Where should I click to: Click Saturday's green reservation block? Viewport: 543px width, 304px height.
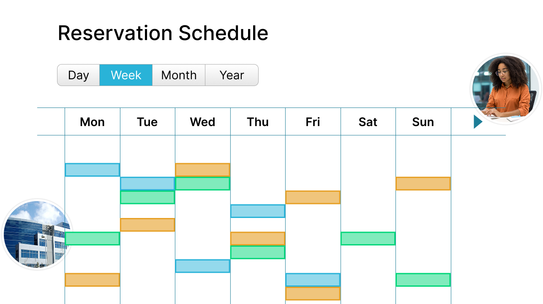click(368, 238)
